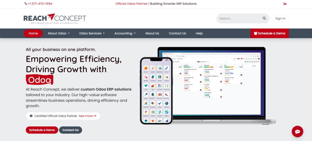This screenshot has height=141, width=312.
Task: Call the +1 571-470-1994 phone link
Action: [x=40, y=4]
